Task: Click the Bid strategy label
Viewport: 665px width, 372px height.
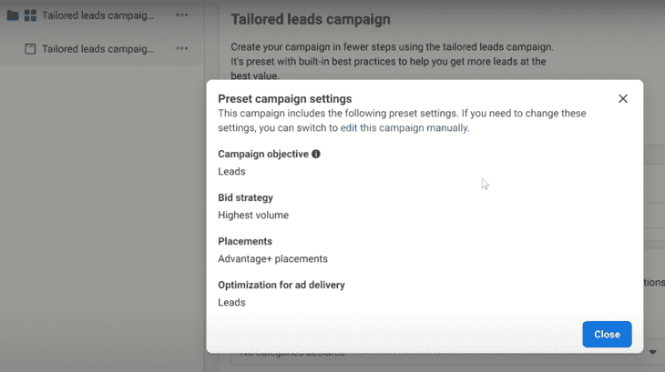Action: [x=246, y=197]
